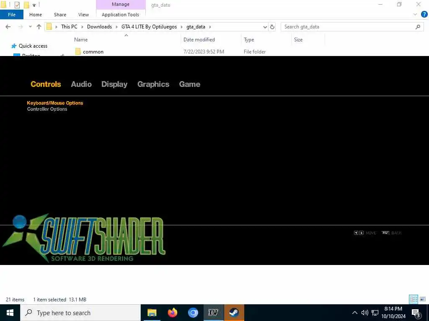Open Steam from the taskbar
The width and height of the screenshot is (429, 321).
(234, 313)
